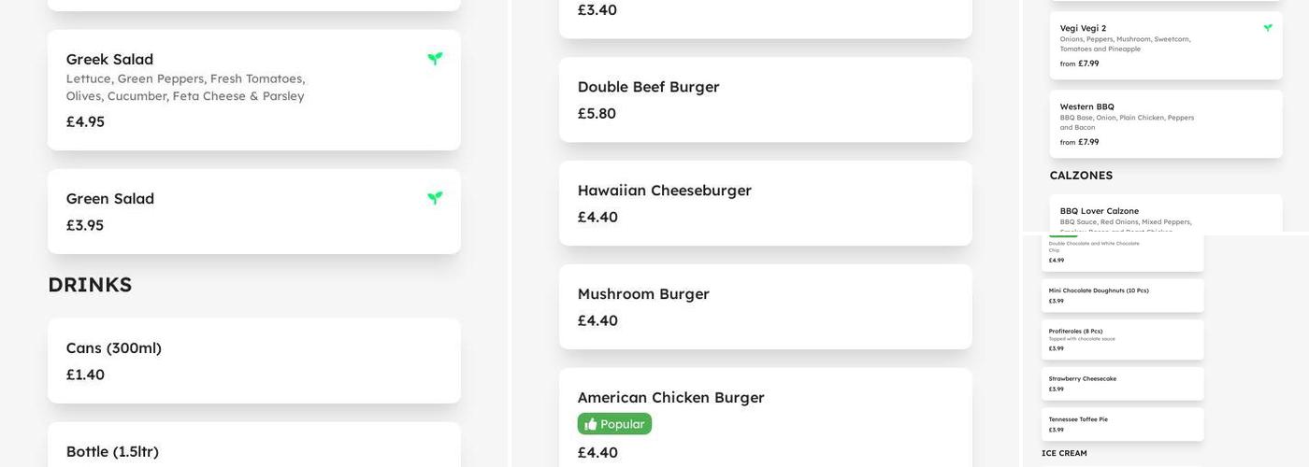Select the American Chicken Burger
The image size is (1309, 467).
click(765, 411)
